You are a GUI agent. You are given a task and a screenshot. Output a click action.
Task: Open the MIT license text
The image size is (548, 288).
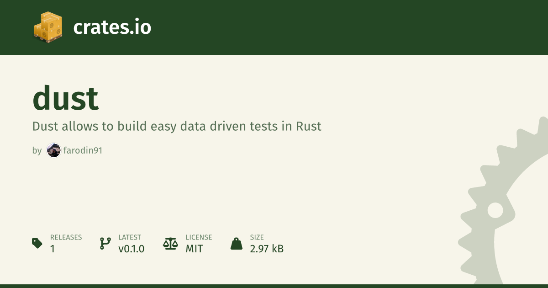tap(194, 249)
